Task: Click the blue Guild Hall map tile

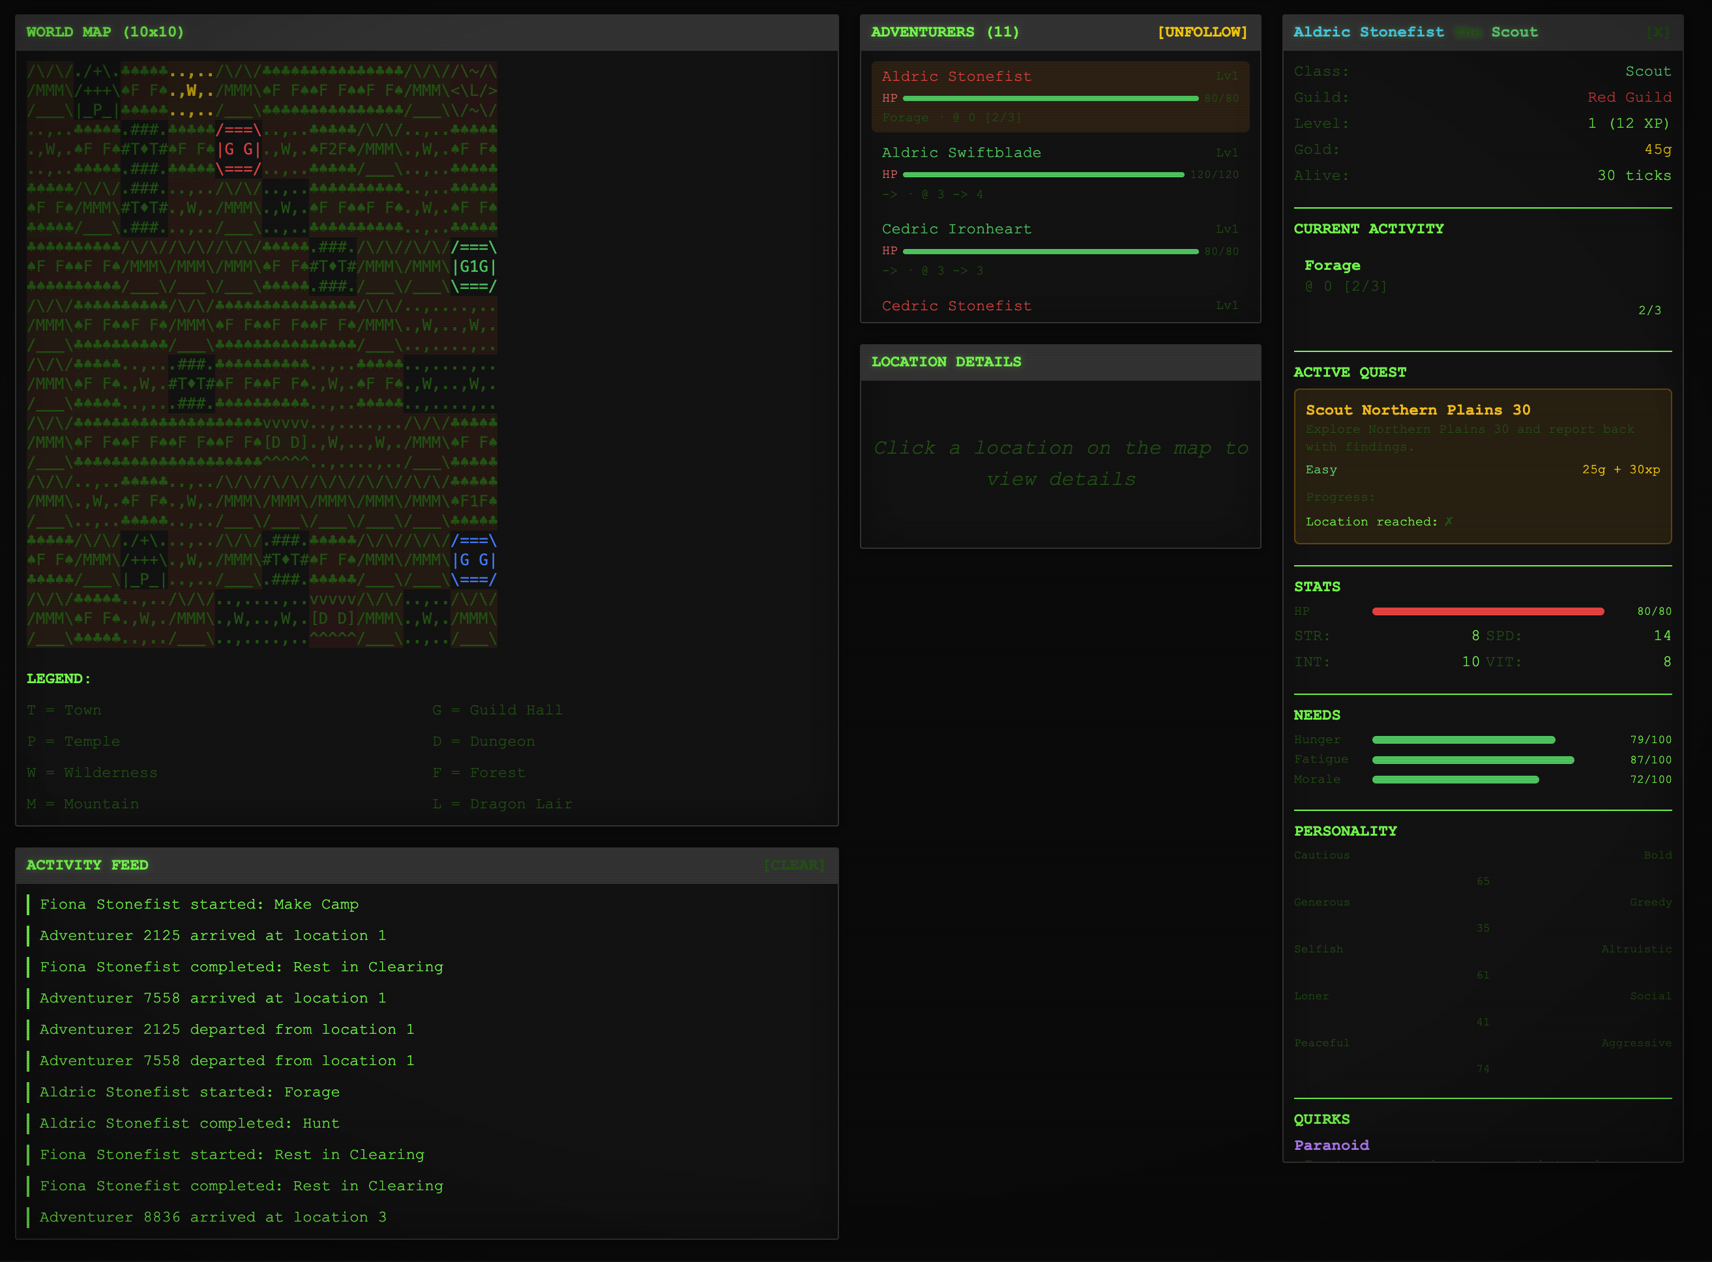Action: [x=474, y=560]
